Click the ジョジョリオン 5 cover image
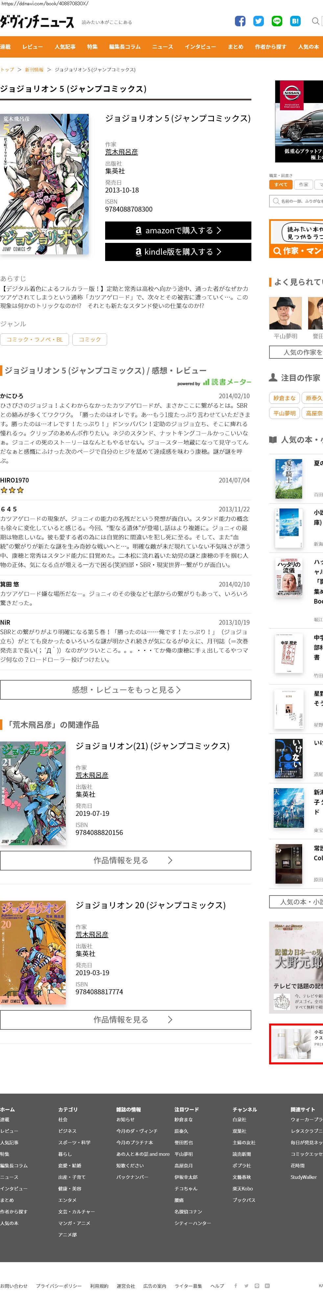This screenshot has width=323, height=1299. [44, 184]
